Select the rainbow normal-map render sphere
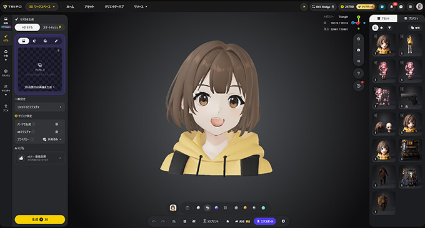425x228 pixels. coord(216,208)
